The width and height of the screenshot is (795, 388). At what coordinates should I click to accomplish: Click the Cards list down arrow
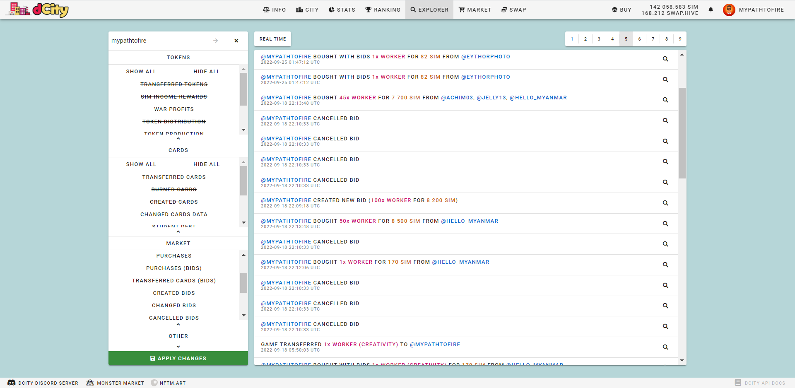coord(243,223)
